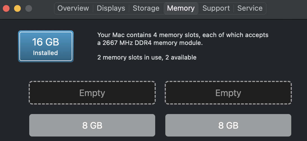307x141 pixels.
Task: Click the 2667 MHz DDR4 module text
Action: click(150, 43)
